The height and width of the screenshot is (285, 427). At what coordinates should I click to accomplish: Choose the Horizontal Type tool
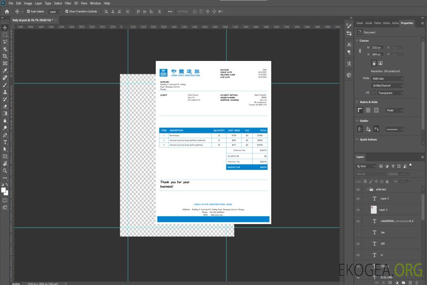[x=5, y=142]
